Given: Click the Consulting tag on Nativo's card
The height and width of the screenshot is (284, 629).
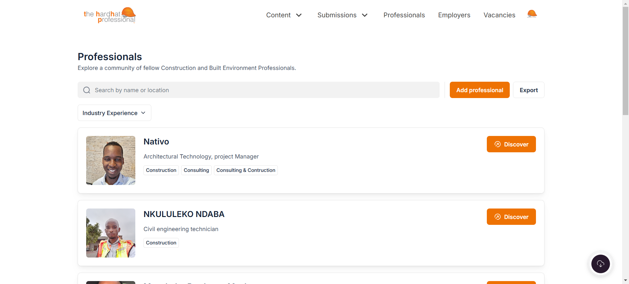Looking at the screenshot, I should (x=196, y=170).
